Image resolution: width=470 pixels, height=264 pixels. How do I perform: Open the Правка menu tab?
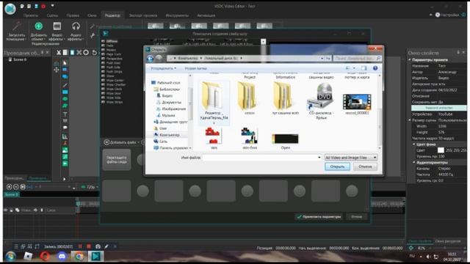73,15
